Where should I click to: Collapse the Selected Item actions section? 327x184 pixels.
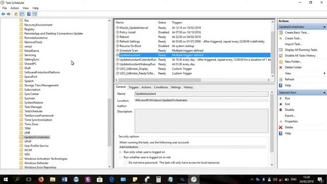[x=324, y=93]
